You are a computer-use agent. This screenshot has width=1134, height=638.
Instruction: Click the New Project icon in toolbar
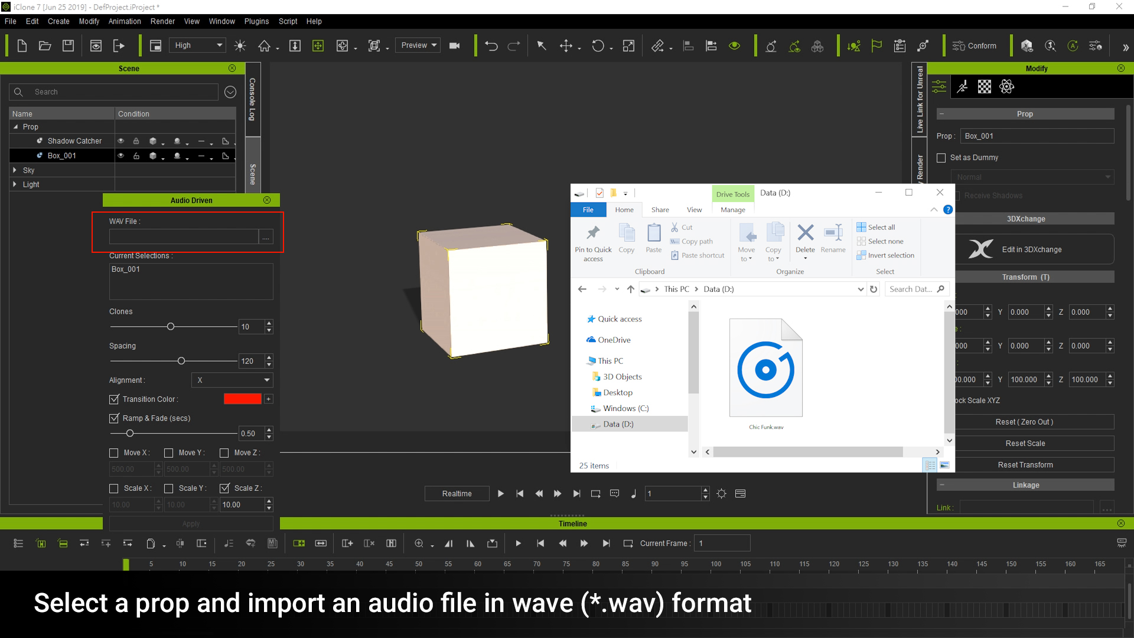(x=22, y=45)
